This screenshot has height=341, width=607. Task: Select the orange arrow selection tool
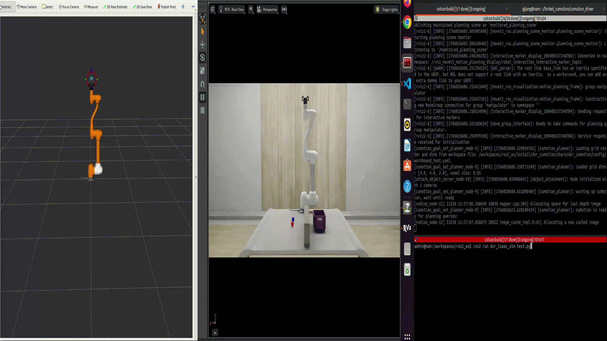click(203, 31)
